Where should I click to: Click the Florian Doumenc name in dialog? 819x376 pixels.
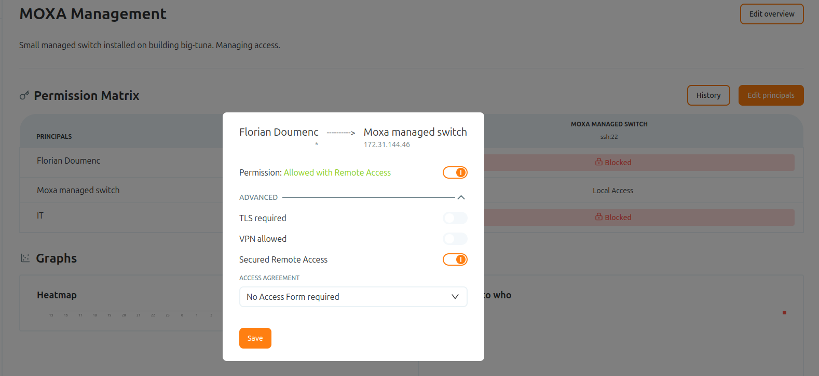279,132
